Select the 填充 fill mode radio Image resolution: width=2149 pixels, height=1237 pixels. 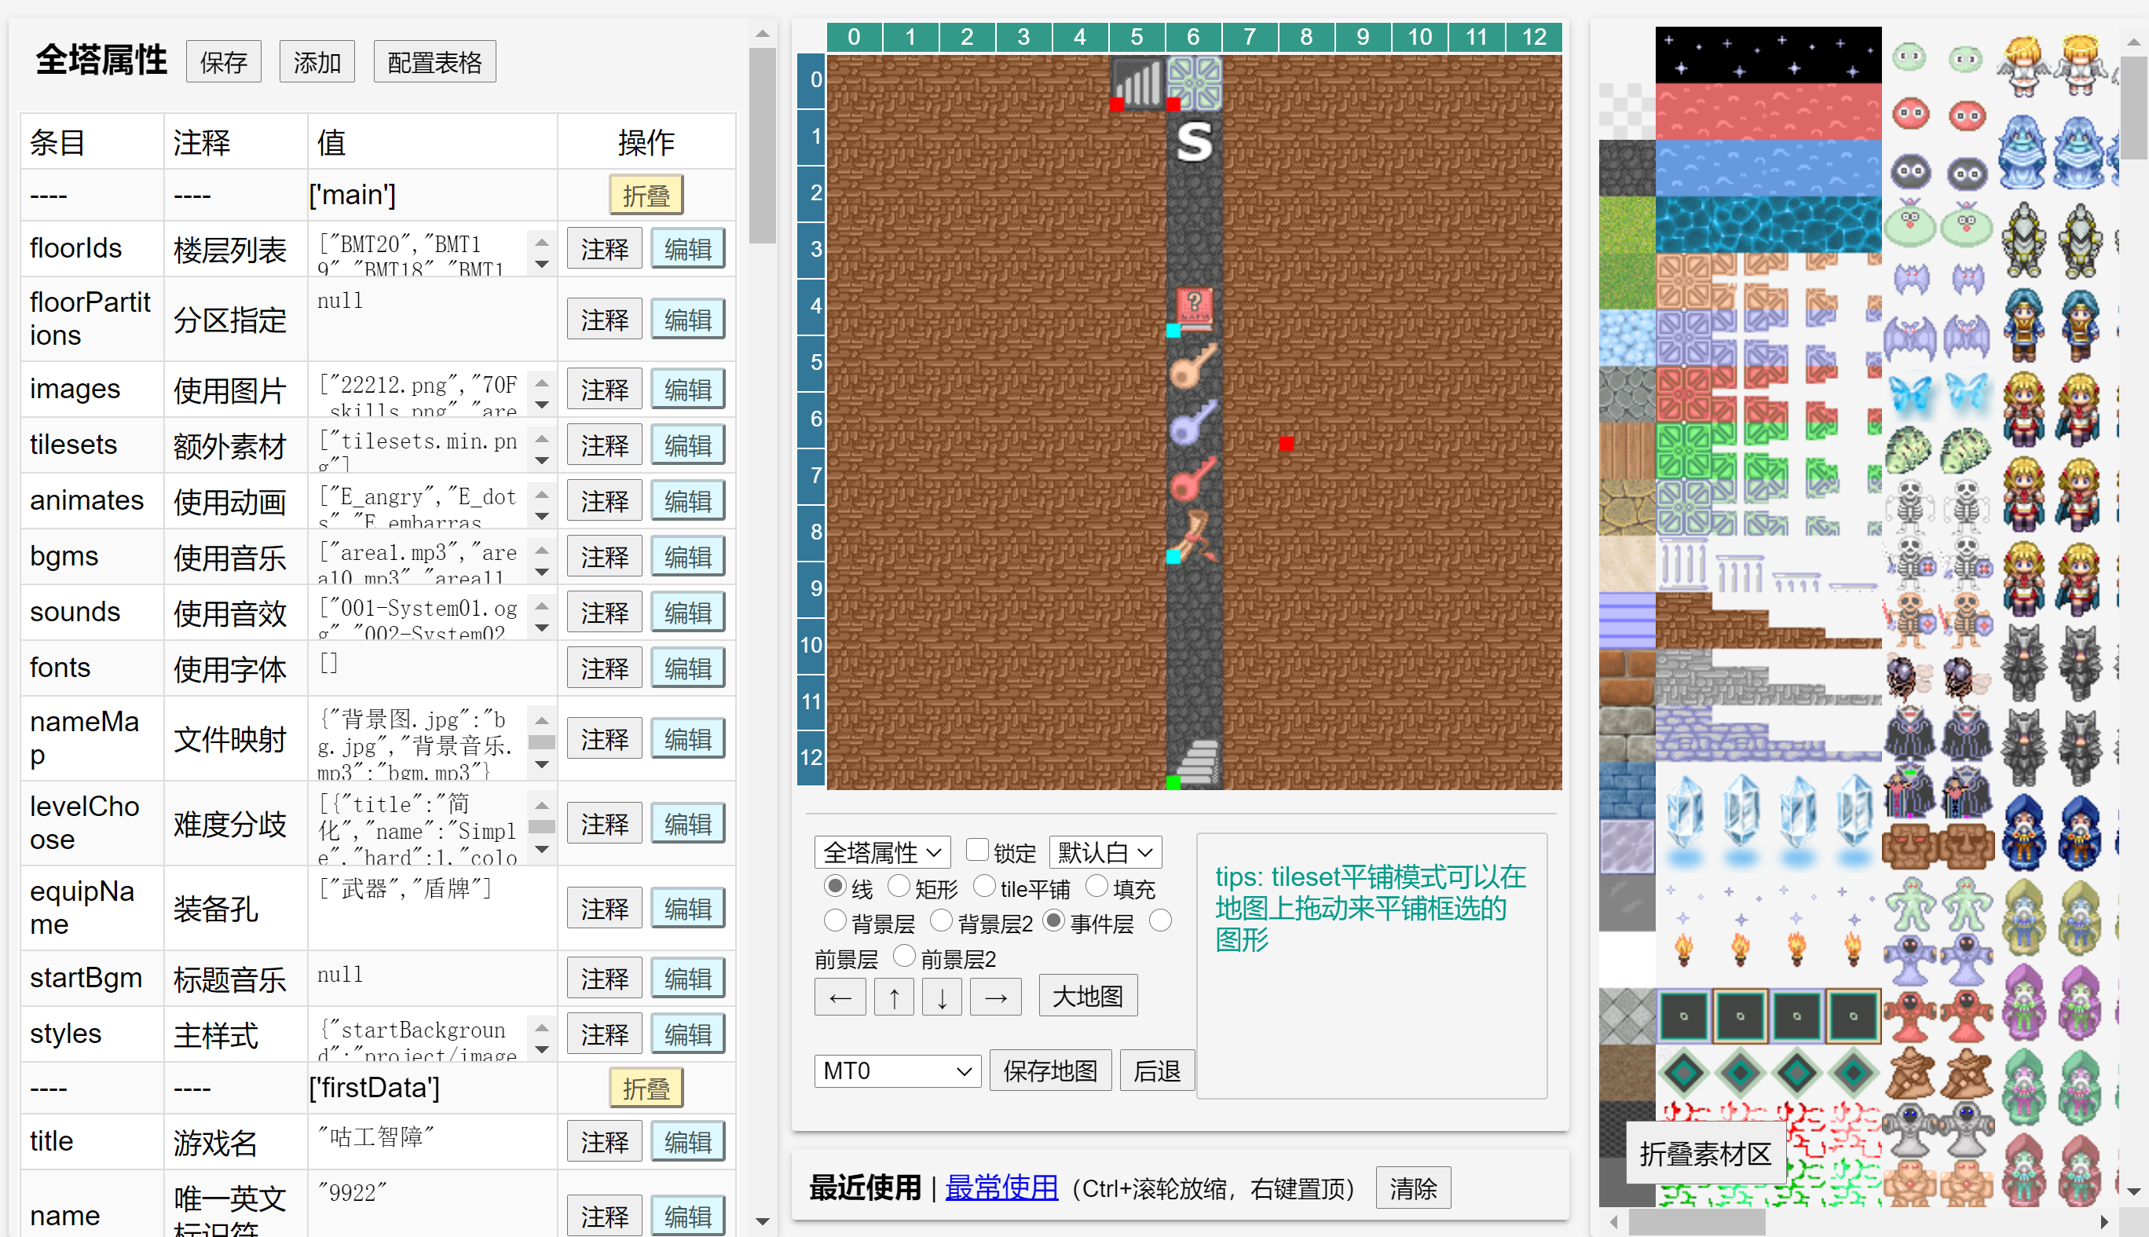[x=1096, y=886]
